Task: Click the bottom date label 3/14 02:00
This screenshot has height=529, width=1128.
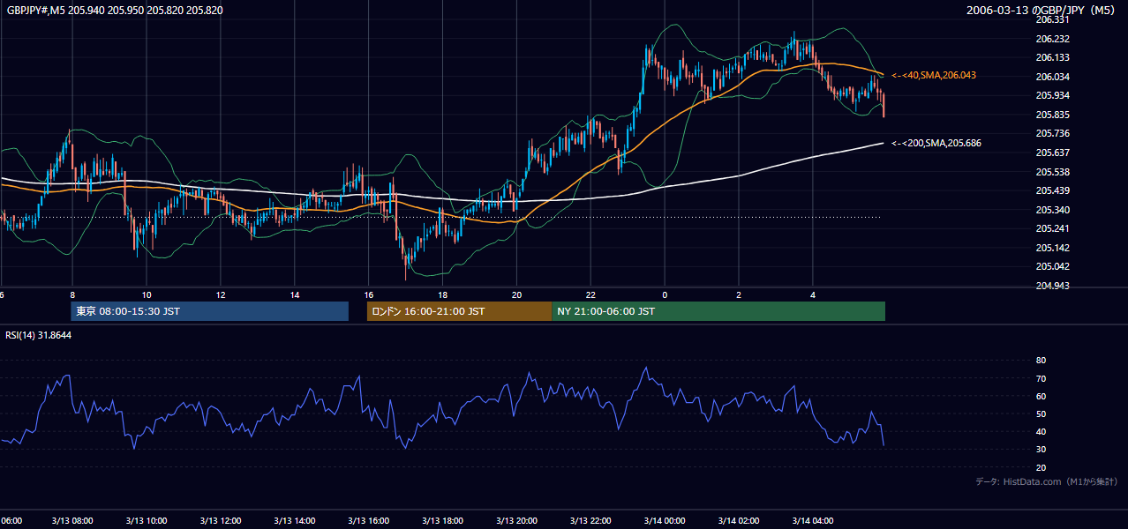Action: click(740, 520)
